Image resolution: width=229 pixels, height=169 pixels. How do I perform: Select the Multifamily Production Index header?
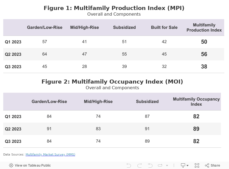pyautogui.click(x=204, y=27)
